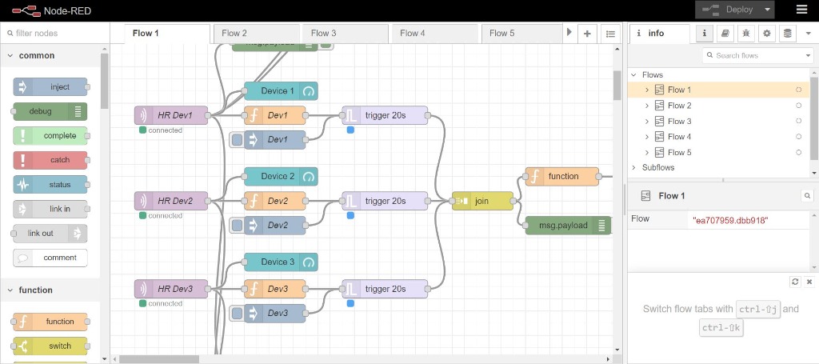
Task: Open the help book sidebar tab
Action: 725,33
